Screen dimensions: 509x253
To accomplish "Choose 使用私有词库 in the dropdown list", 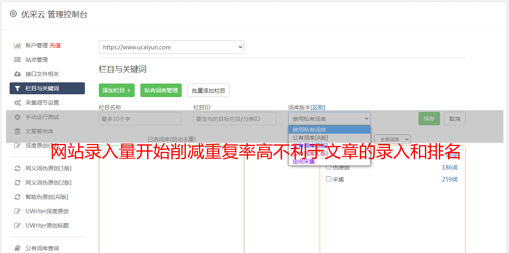I will tap(329, 130).
